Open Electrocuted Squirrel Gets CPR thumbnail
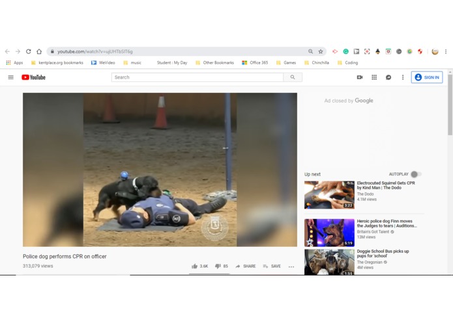The image size is (453, 321). 329,195
